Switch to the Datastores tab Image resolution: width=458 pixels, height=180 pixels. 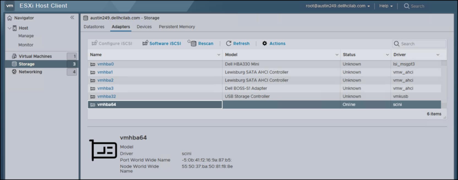pos(94,27)
